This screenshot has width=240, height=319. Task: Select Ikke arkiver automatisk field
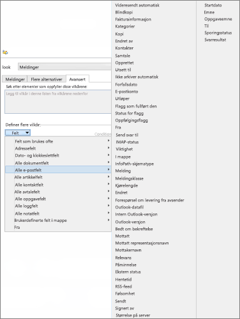click(137, 77)
